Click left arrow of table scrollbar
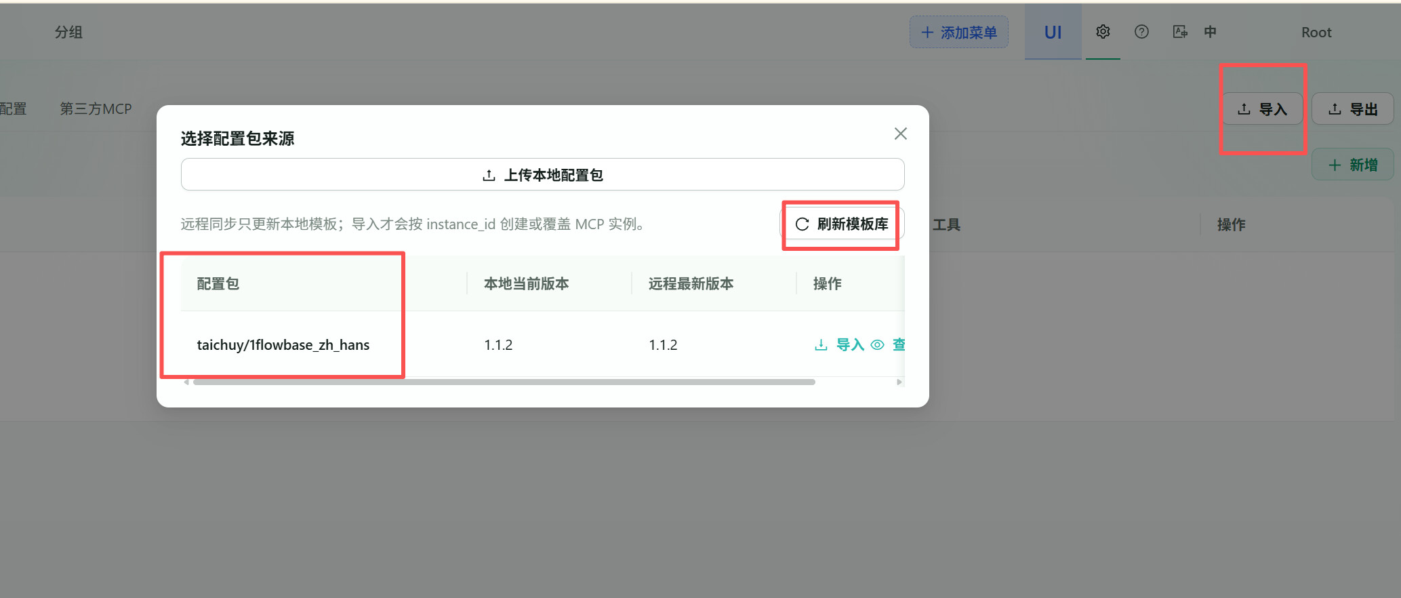1401x598 pixels. pos(186,382)
